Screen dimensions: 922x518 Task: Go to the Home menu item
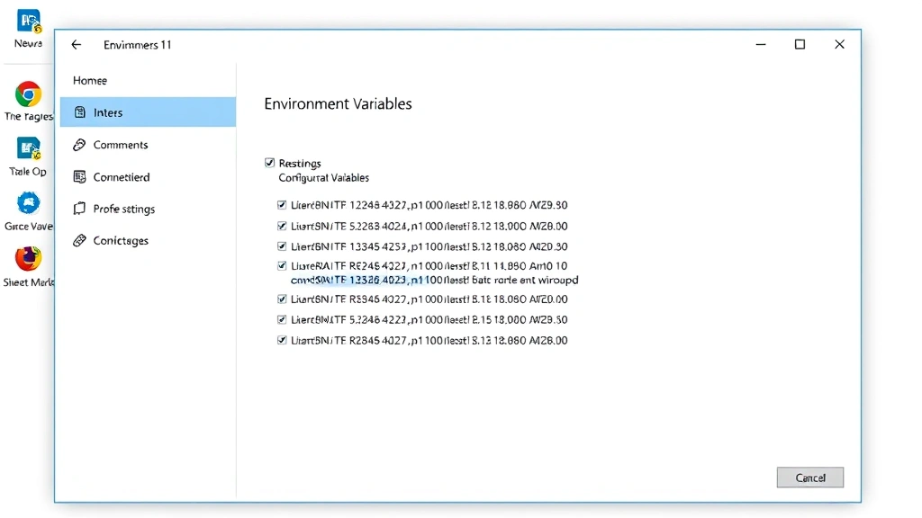tap(90, 80)
